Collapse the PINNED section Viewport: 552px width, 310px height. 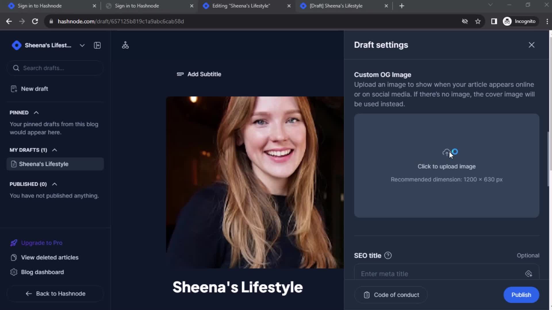(36, 113)
